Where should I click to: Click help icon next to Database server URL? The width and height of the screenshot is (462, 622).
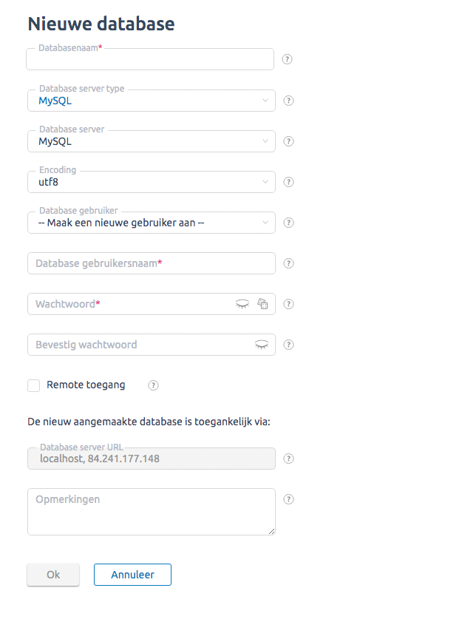289,459
